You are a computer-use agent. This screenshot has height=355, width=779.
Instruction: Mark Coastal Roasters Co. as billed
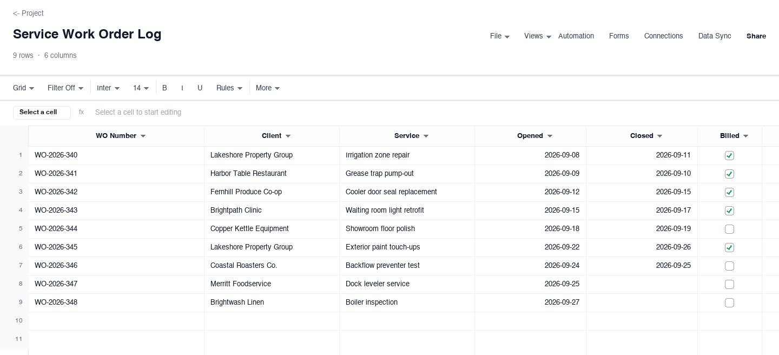pos(729,266)
